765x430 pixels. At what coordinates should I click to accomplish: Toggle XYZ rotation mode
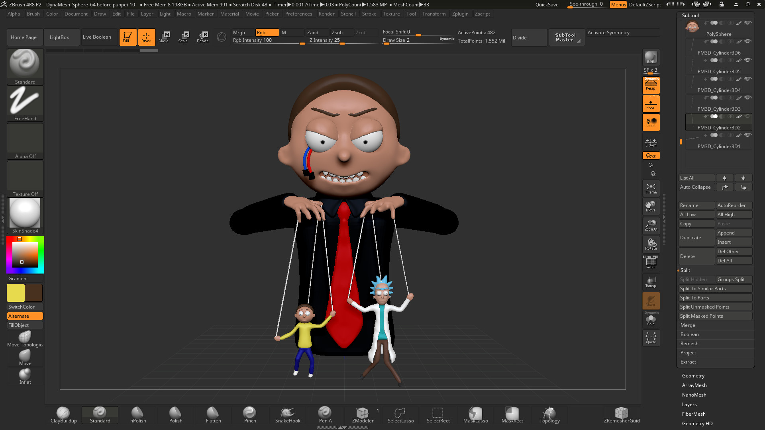click(x=651, y=156)
